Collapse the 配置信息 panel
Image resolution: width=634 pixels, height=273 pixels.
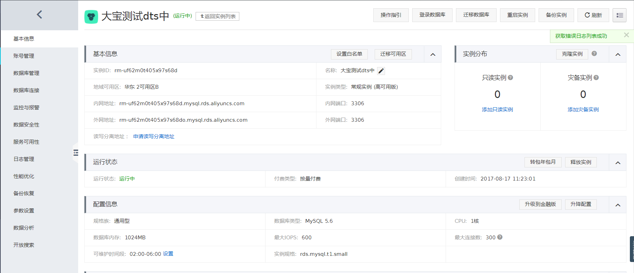pyautogui.click(x=618, y=205)
